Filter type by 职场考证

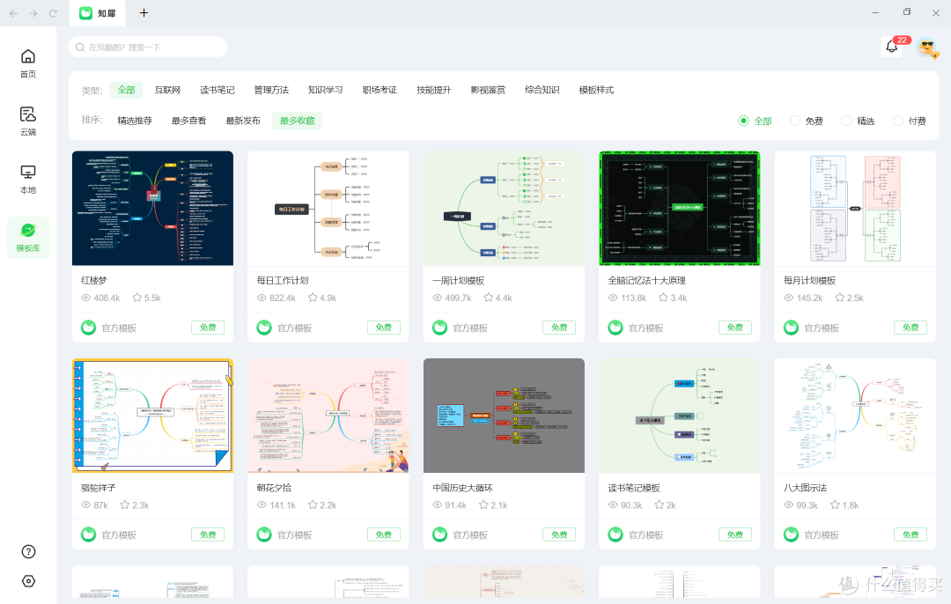[x=380, y=90]
